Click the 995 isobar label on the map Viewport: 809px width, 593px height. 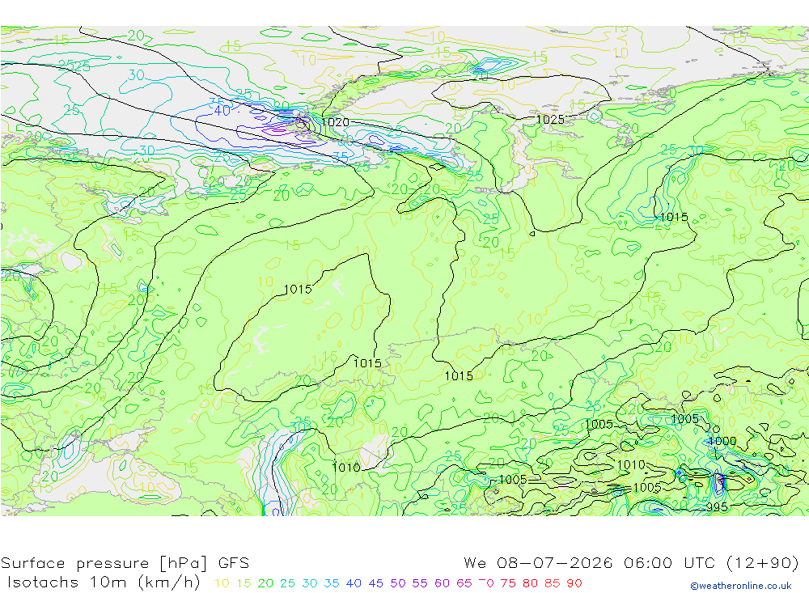point(717,507)
